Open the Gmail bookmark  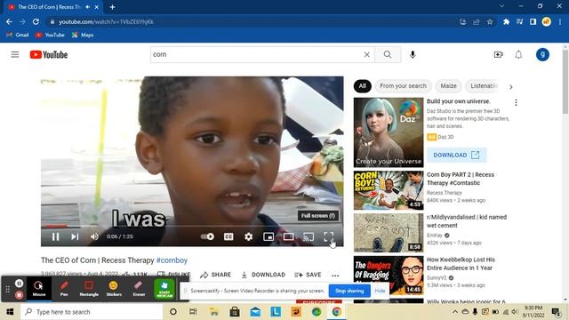click(18, 35)
